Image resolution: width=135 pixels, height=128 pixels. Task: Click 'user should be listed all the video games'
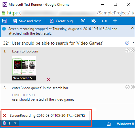pos(43,99)
